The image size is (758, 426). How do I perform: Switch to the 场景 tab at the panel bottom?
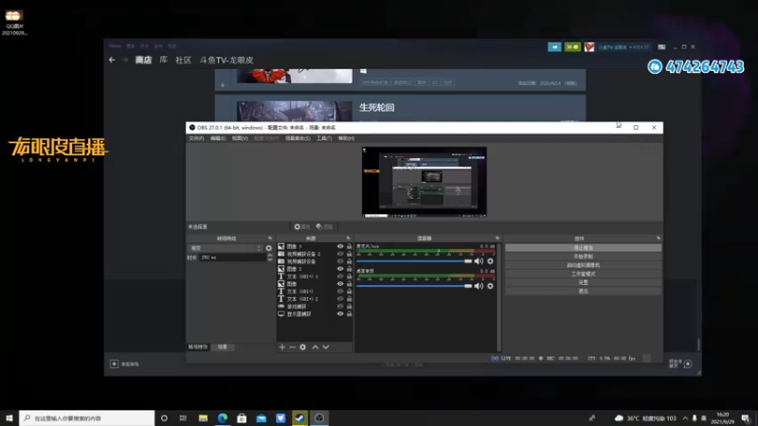click(x=223, y=347)
